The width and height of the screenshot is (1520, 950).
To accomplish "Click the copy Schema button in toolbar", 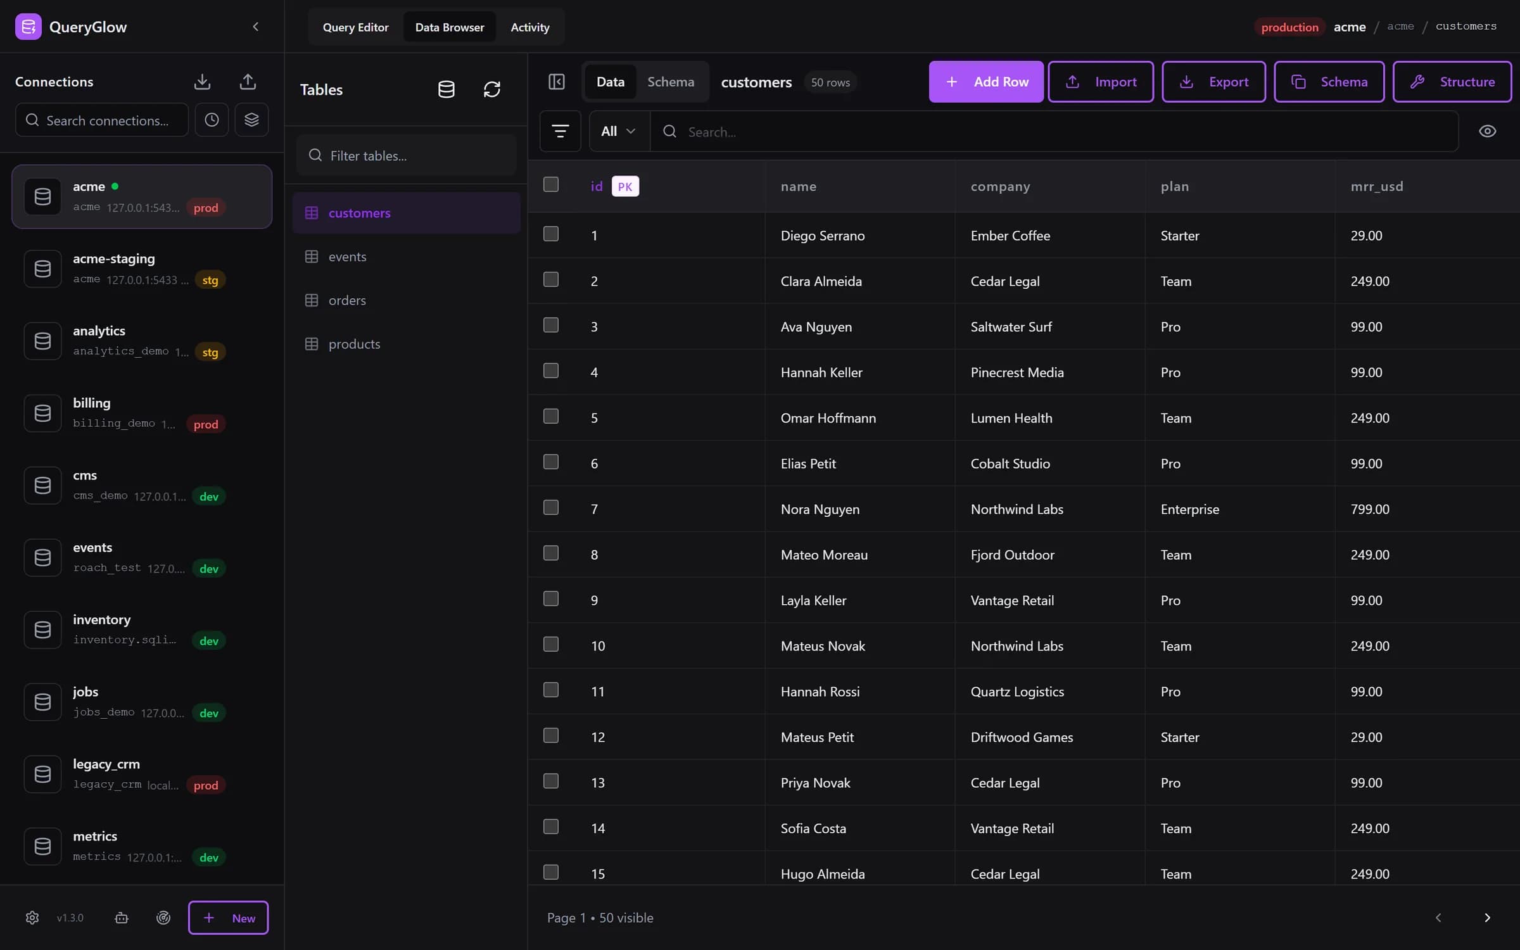I will pyautogui.click(x=1329, y=82).
